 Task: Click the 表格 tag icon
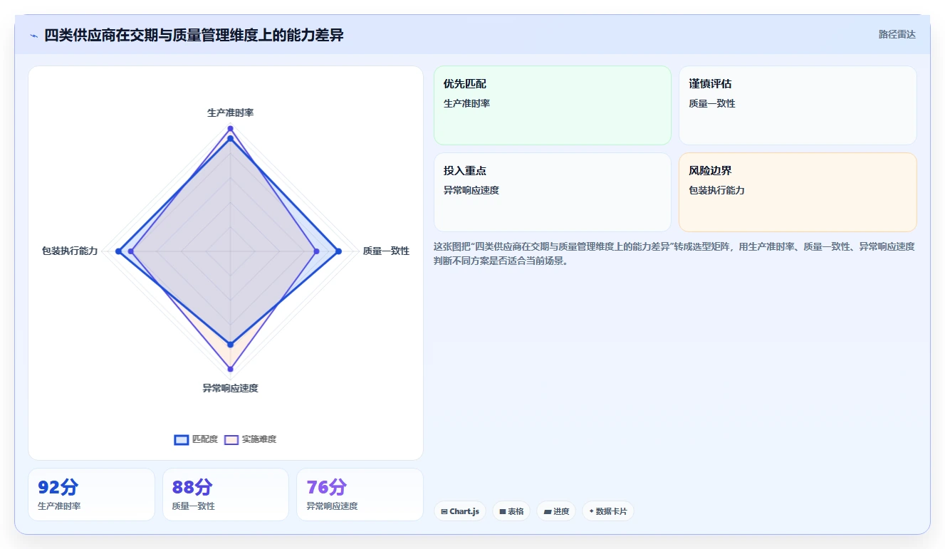pyautogui.click(x=503, y=511)
